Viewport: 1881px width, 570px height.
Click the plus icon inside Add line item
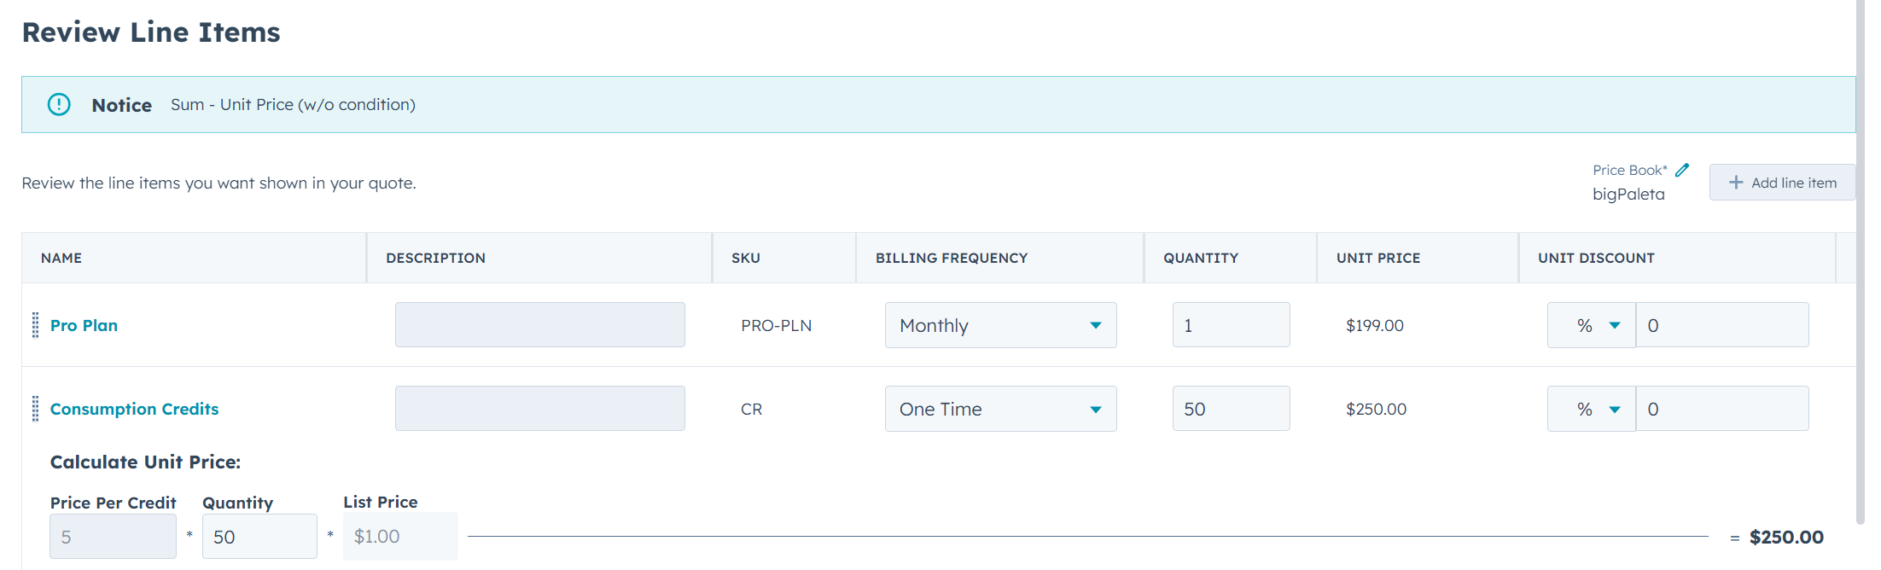[x=1738, y=182]
